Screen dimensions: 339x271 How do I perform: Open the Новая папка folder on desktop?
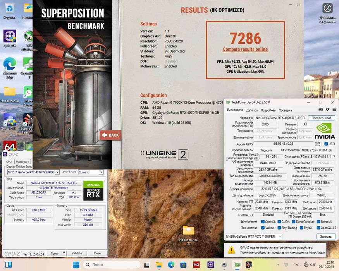[x=10, y=94]
